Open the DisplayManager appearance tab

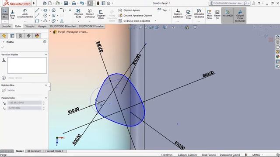[37, 36]
